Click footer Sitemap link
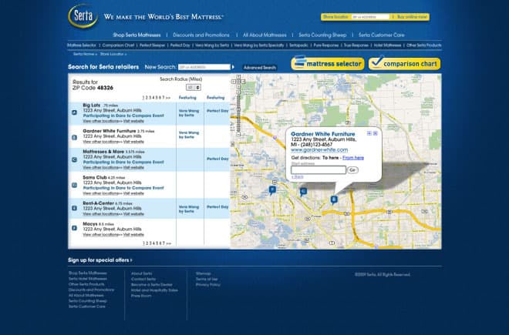 coord(203,273)
